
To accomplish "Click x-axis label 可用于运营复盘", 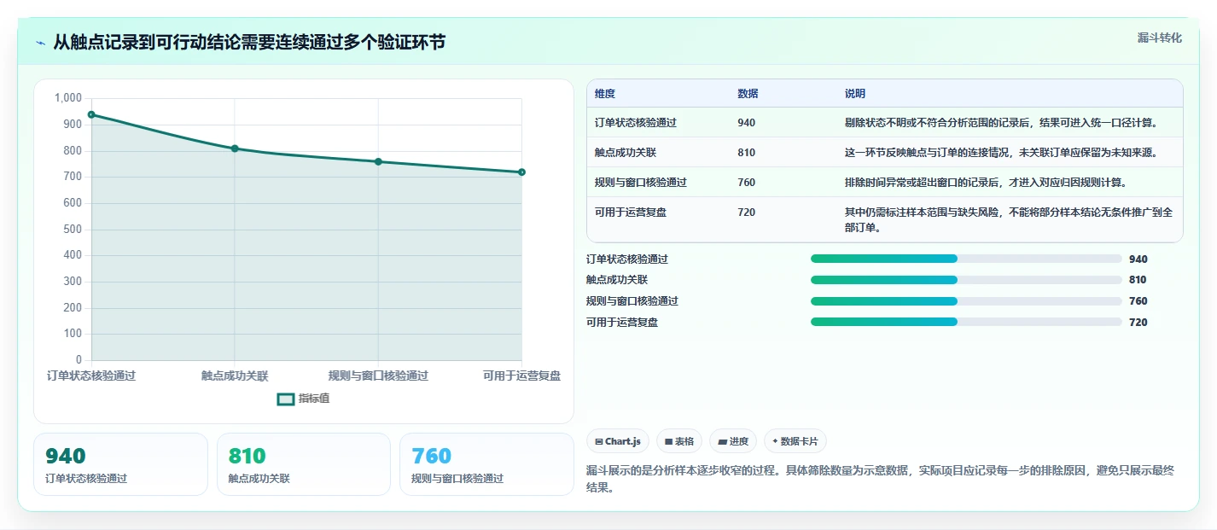I will click(x=521, y=376).
